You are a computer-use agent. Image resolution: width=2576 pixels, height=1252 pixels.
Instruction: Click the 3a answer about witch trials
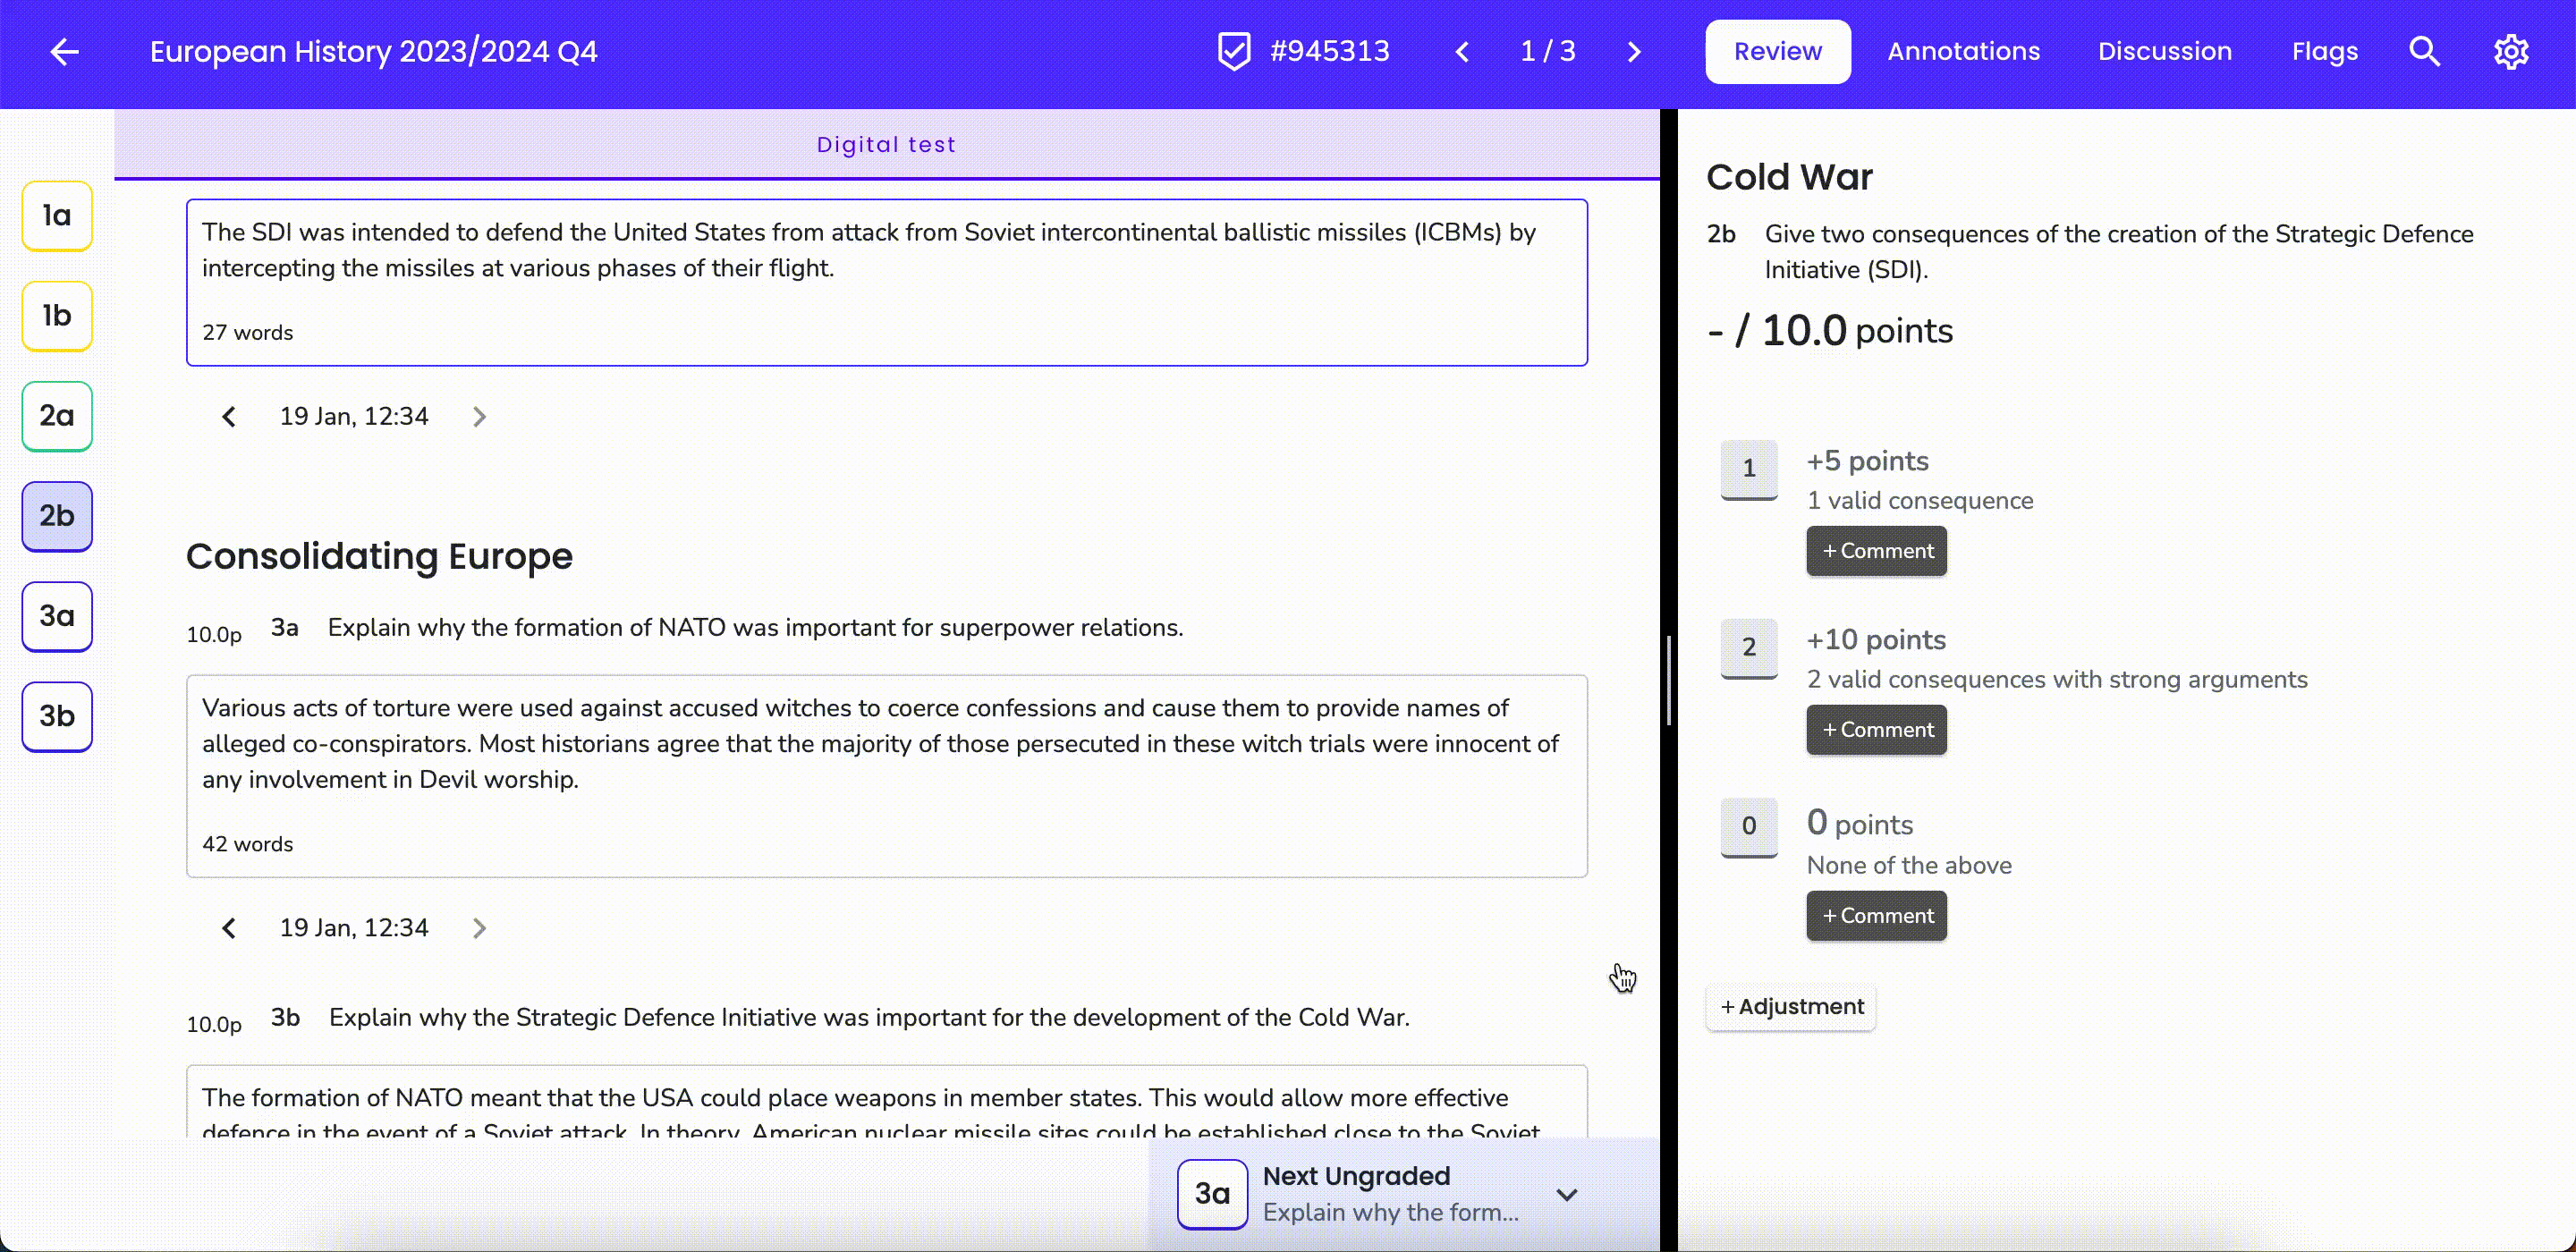886,776
